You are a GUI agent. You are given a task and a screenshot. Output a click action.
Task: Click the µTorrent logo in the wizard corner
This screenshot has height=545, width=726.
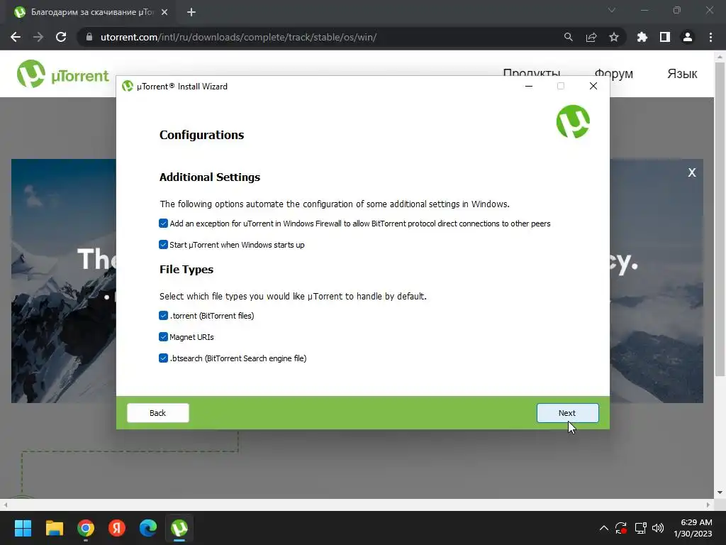573,121
